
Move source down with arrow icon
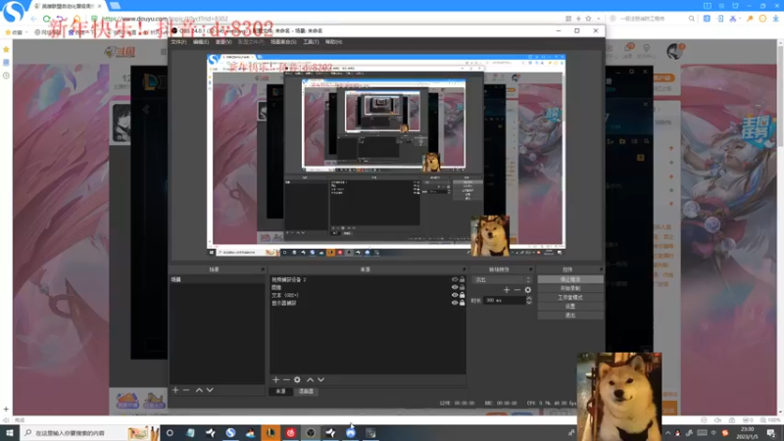(321, 379)
